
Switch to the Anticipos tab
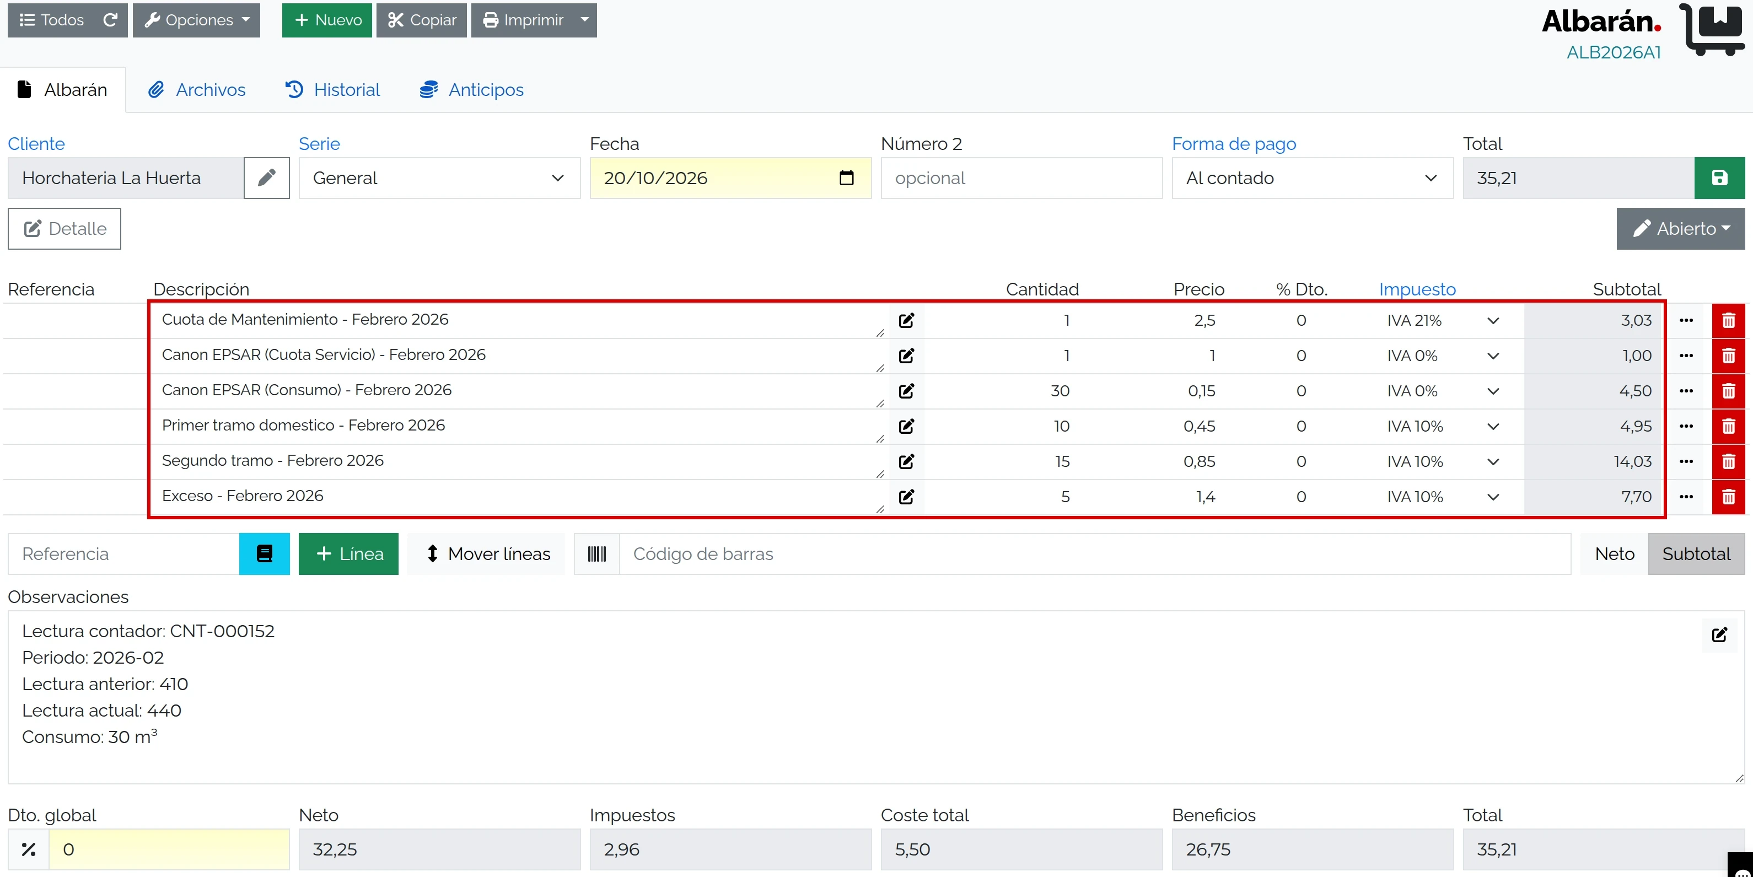click(471, 90)
